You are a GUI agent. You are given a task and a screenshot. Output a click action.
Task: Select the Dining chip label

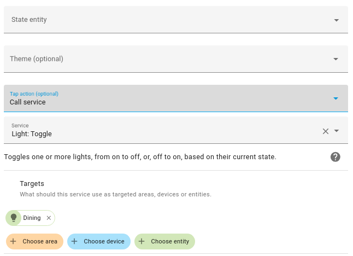point(32,218)
